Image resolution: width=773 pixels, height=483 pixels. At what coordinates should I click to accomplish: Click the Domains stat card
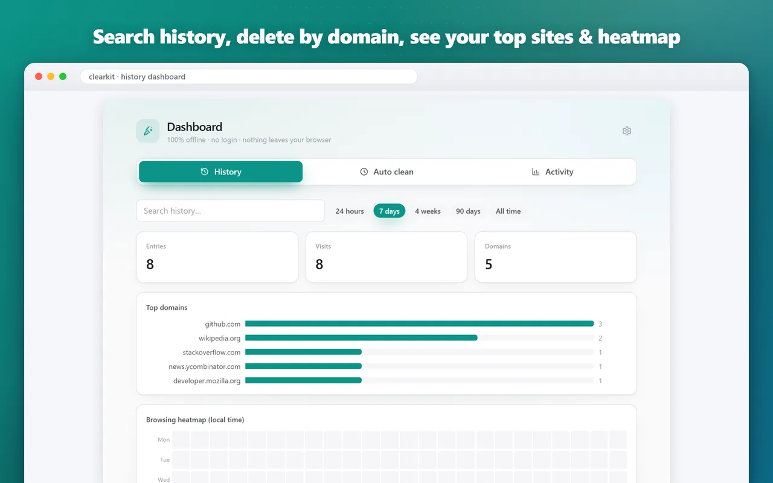pos(556,257)
